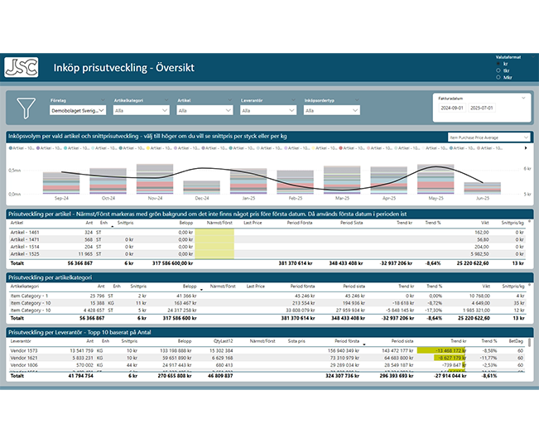This screenshot has height=443, width=539.
Task: Sort category table by Trend % column
Action: click(x=435, y=287)
